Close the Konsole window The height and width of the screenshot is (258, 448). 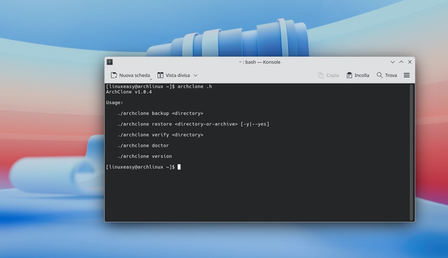click(410, 62)
